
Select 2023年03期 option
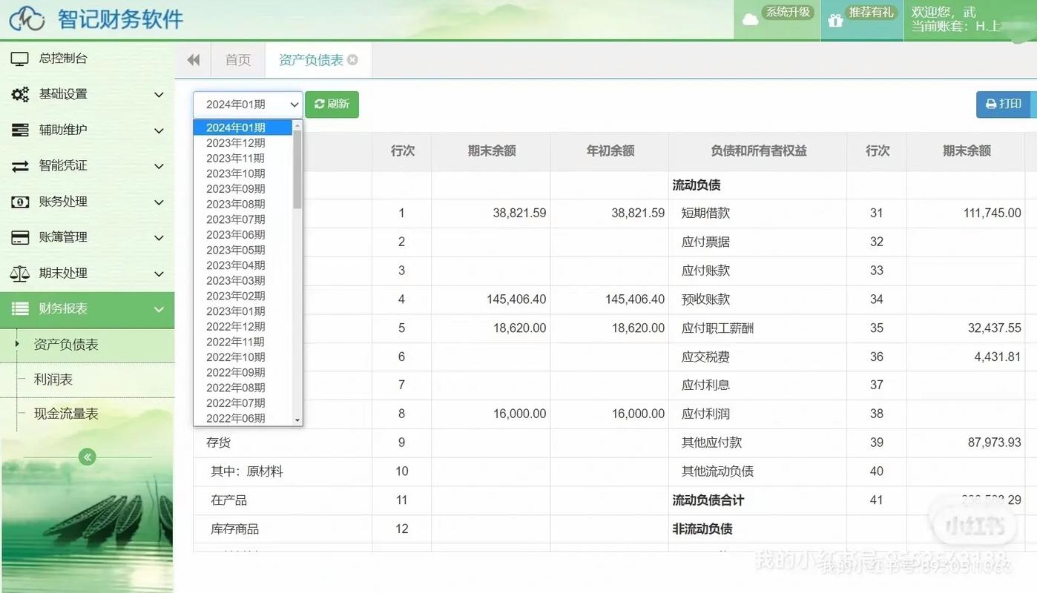(243, 281)
